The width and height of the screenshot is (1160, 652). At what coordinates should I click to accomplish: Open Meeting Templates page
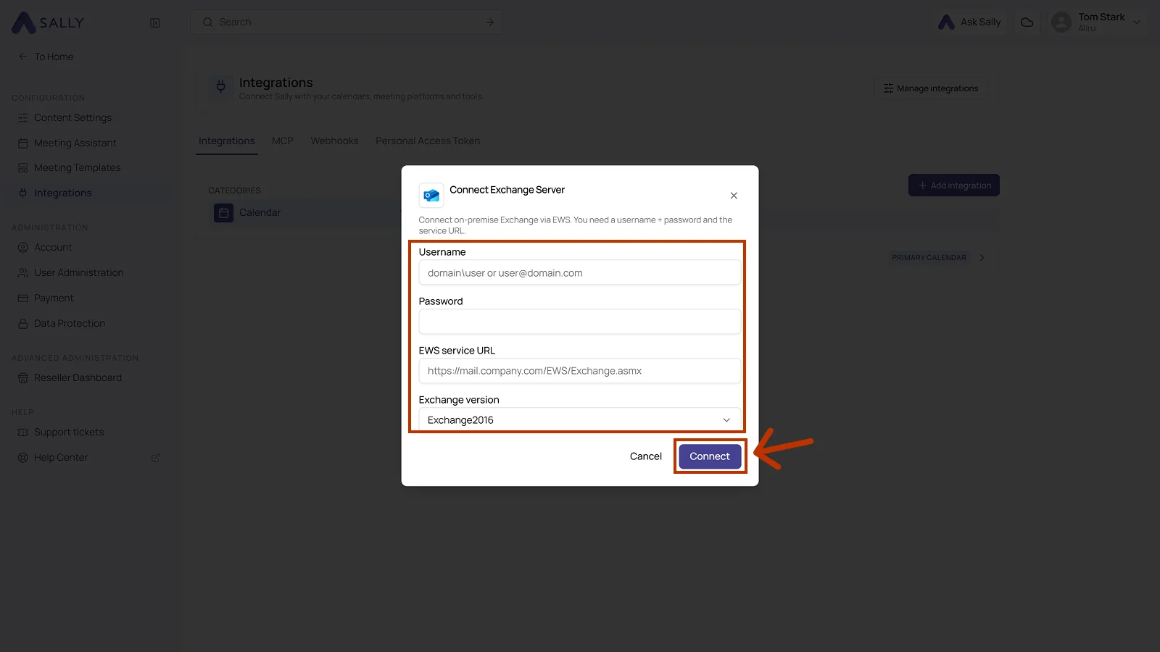[x=77, y=167]
